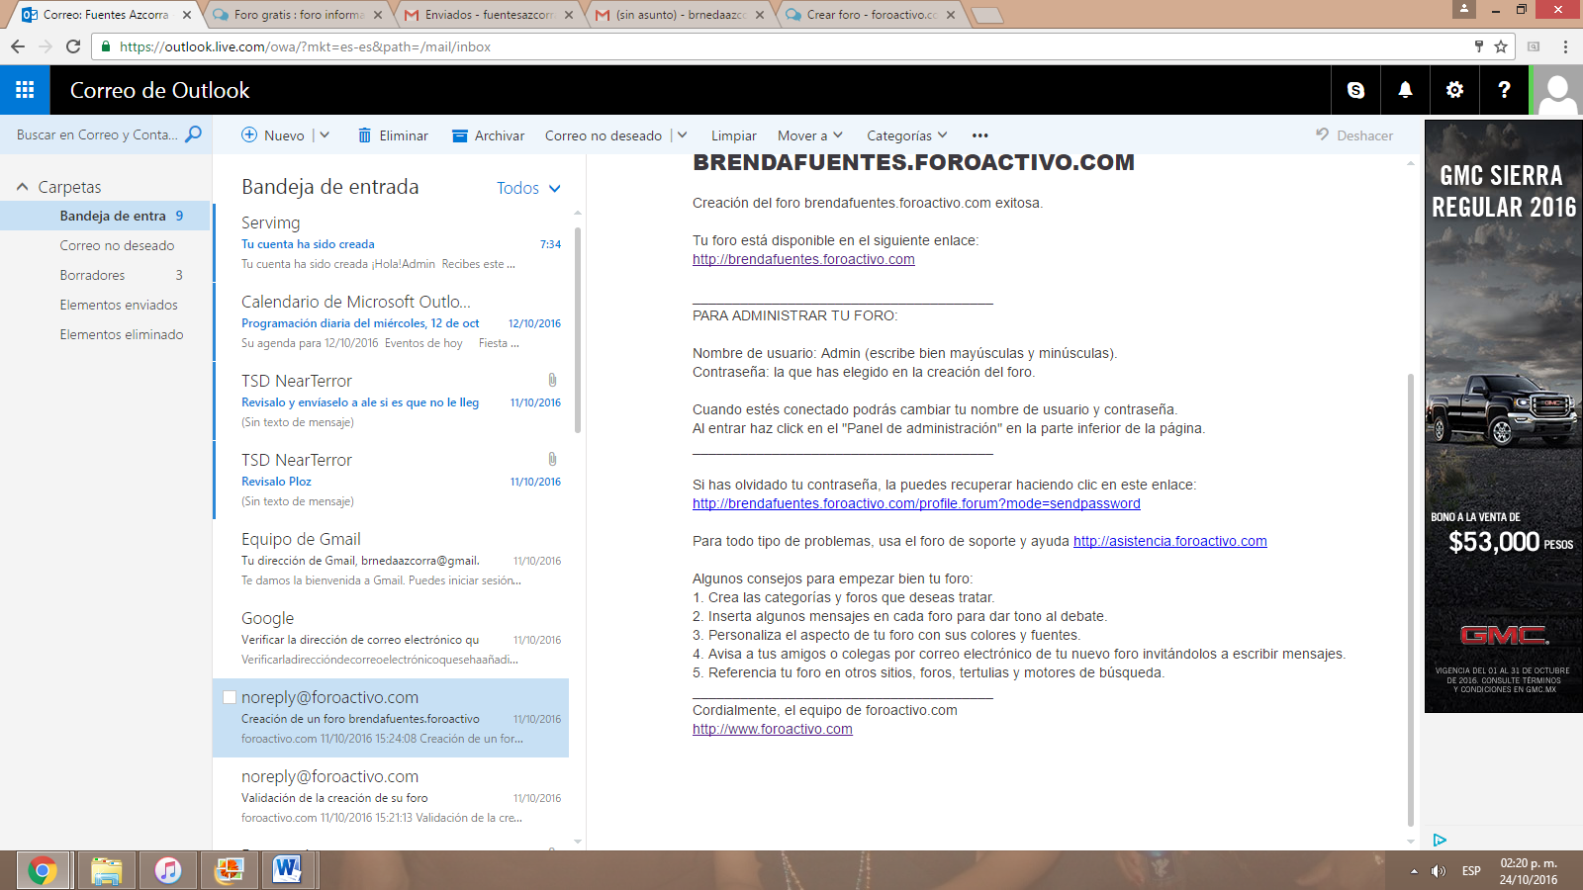Click the browser address bar URL

point(305,46)
